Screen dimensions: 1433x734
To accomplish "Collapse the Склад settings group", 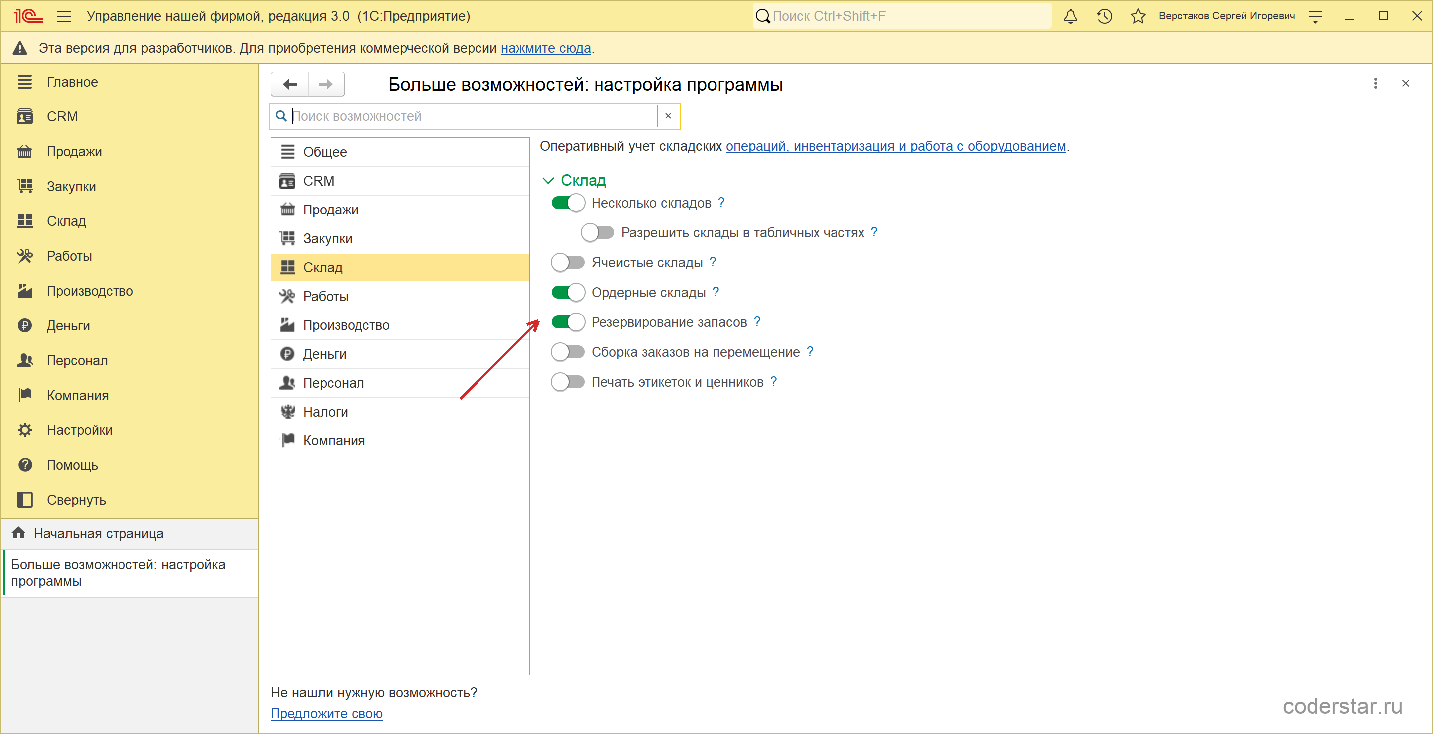I will 548,180.
